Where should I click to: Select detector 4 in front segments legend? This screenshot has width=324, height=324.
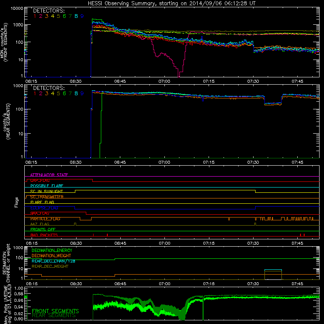53,16
